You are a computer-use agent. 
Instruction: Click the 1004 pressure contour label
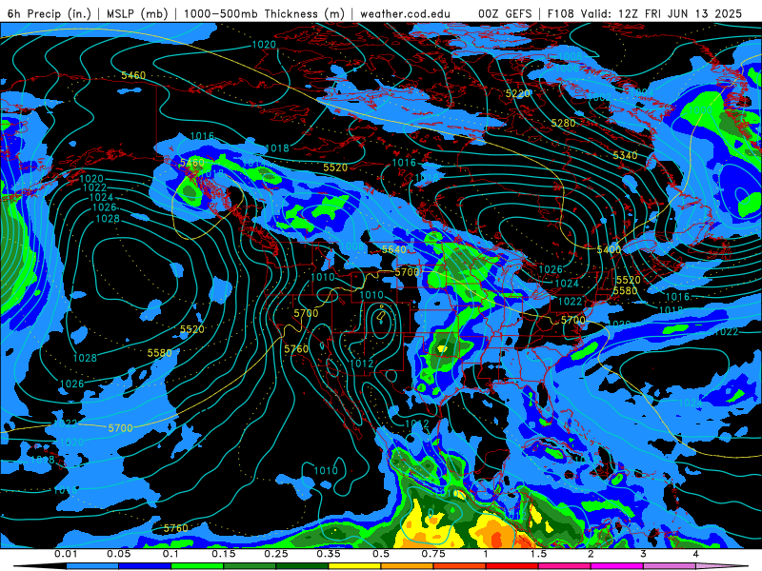click(x=641, y=92)
